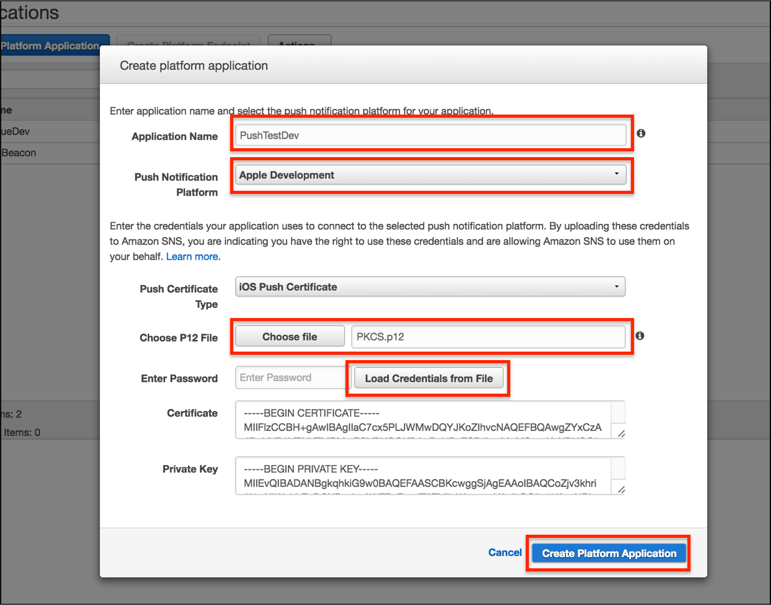
Task: Click the blue Create Platform Application button
Action: [x=608, y=553]
